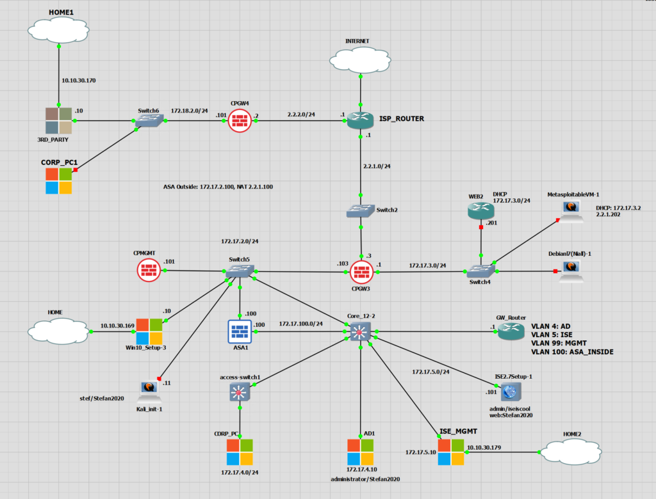Select the CPGW4 firewall icon
This screenshot has height=499, width=656.
[x=240, y=120]
